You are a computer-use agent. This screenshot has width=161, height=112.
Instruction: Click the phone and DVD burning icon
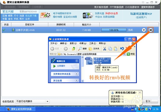[x=88, y=15]
